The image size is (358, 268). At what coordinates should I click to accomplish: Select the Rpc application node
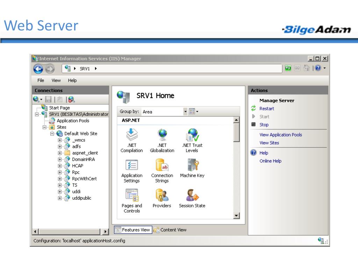pos(76,172)
